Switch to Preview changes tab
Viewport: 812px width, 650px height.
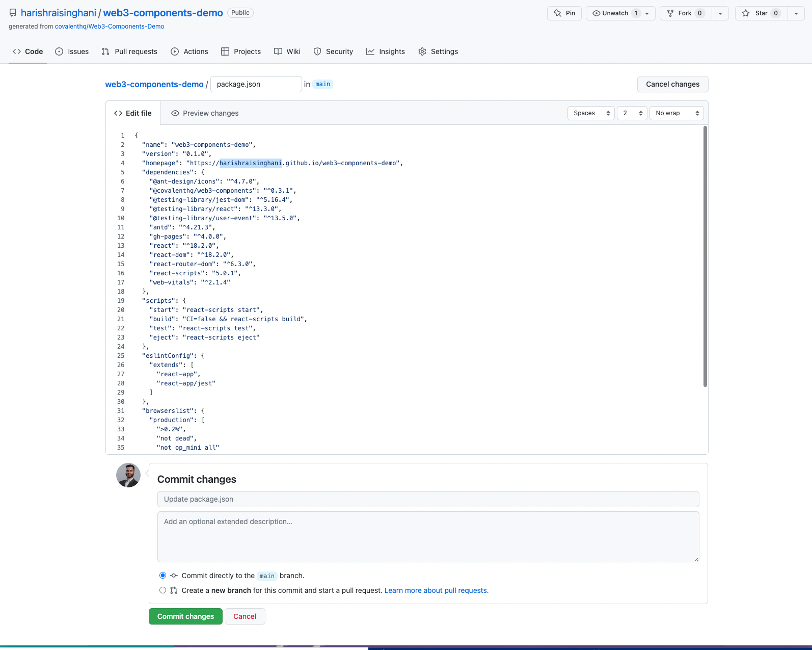pyautogui.click(x=205, y=113)
